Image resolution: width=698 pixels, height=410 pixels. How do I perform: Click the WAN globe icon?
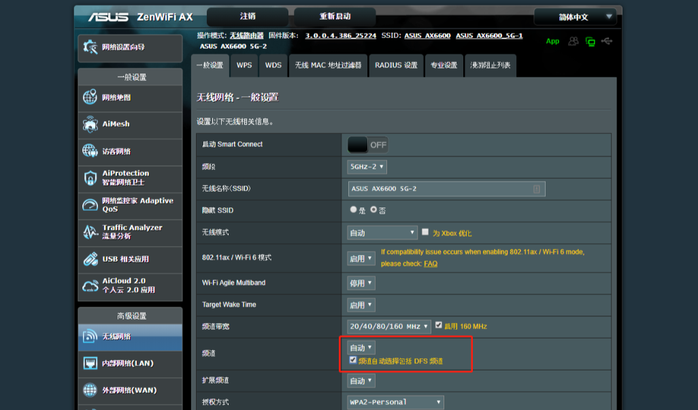pyautogui.click(x=90, y=390)
